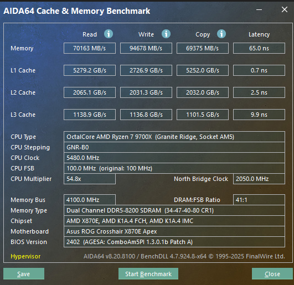Viewport: 294px width, 285px height.
Task: Click Motherboard field Crosshair X870E Apex
Action: click(174, 231)
